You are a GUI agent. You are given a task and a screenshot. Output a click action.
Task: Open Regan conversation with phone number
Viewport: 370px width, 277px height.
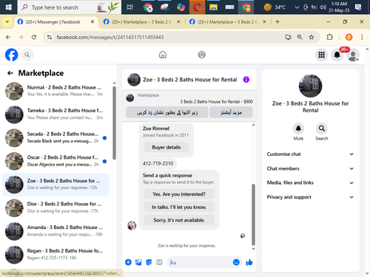[55, 255]
